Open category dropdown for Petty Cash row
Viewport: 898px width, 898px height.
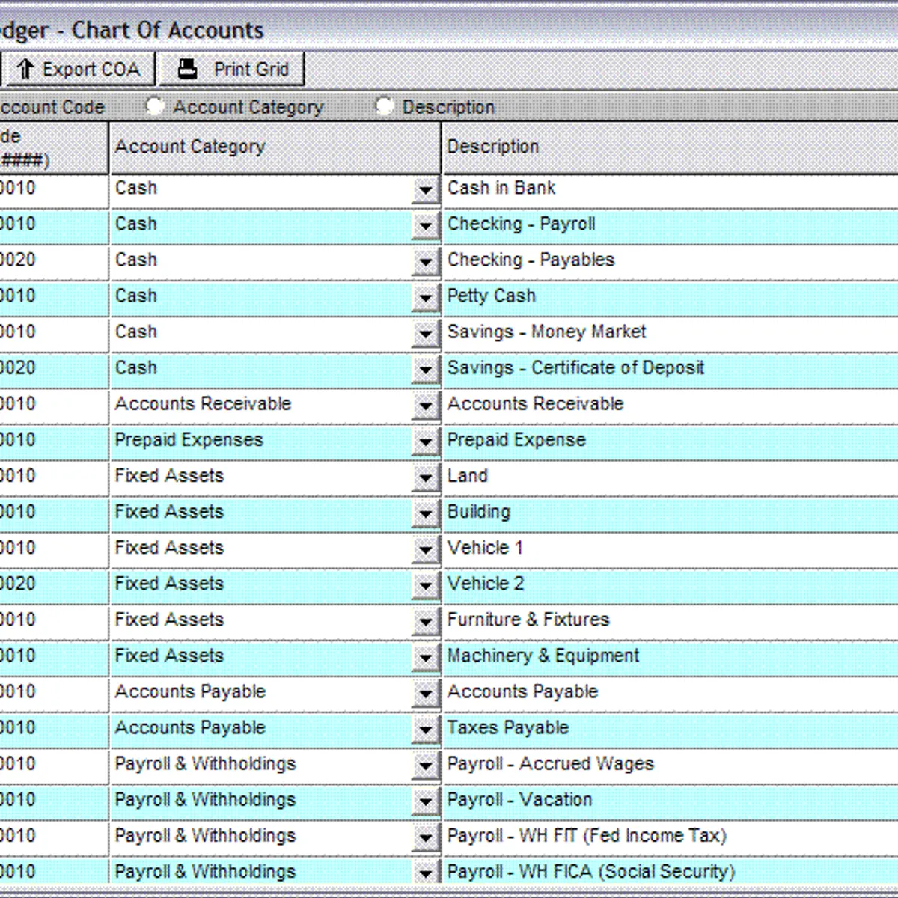(425, 299)
